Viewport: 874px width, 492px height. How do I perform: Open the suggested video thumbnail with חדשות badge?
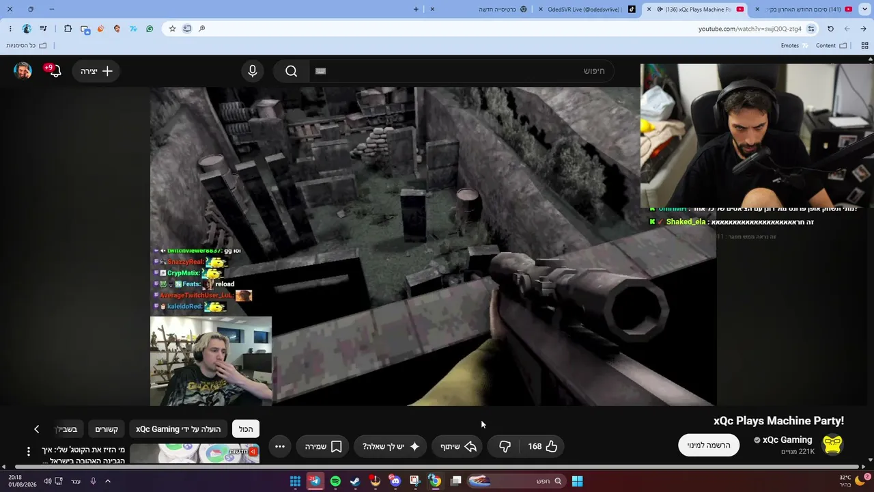[x=195, y=454]
